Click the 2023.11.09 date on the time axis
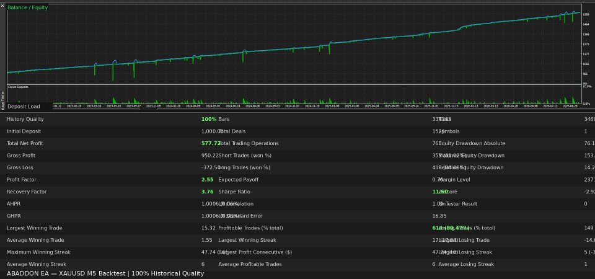This screenshot has height=279, width=595. [153, 106]
